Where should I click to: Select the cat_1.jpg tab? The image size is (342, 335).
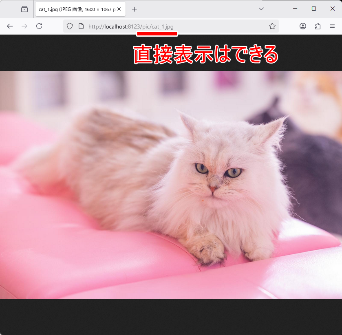tap(80, 9)
